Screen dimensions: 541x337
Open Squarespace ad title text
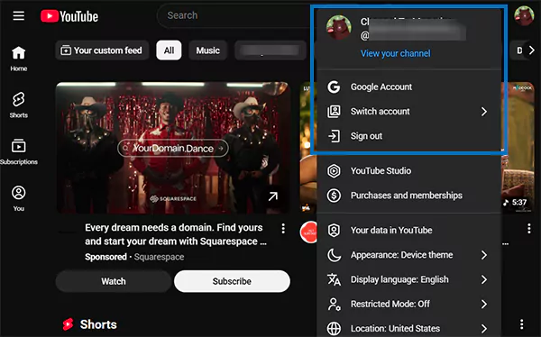click(x=176, y=234)
